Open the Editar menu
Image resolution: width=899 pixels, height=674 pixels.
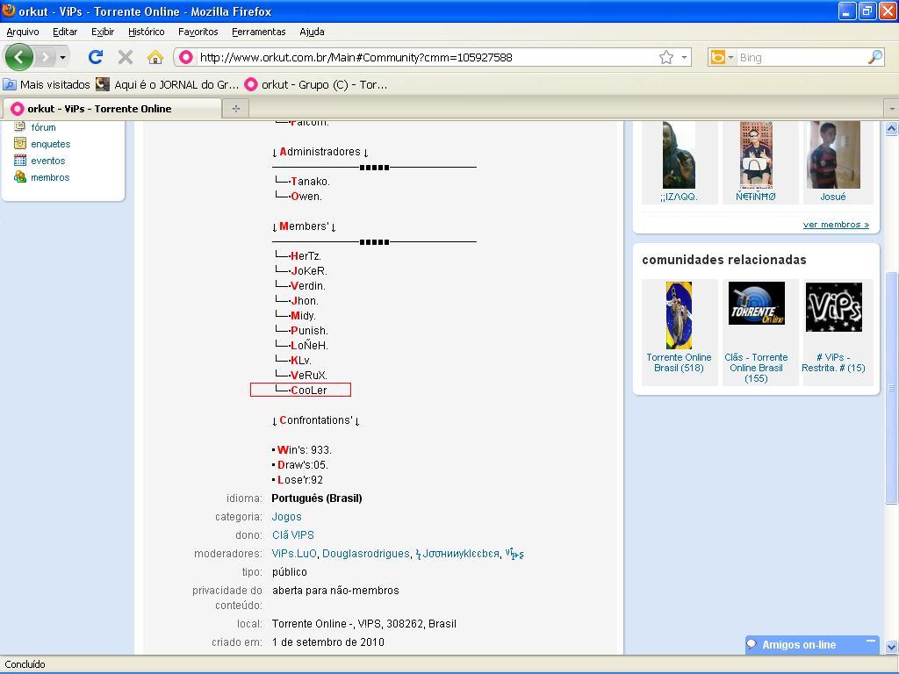pyautogui.click(x=65, y=32)
